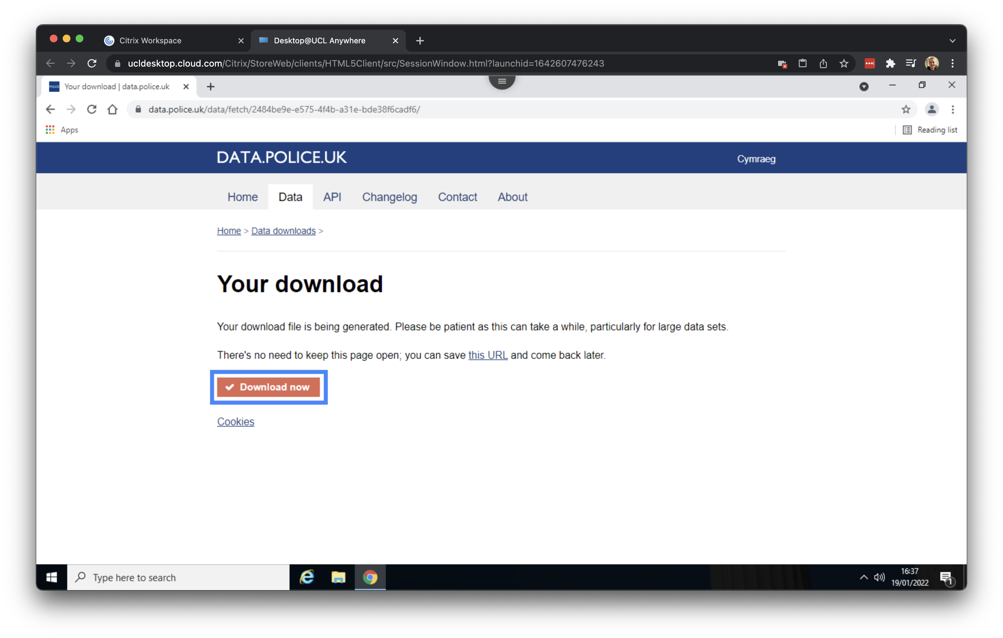Open Internet Explorer from taskbar
This screenshot has width=1003, height=638.
pyautogui.click(x=307, y=577)
